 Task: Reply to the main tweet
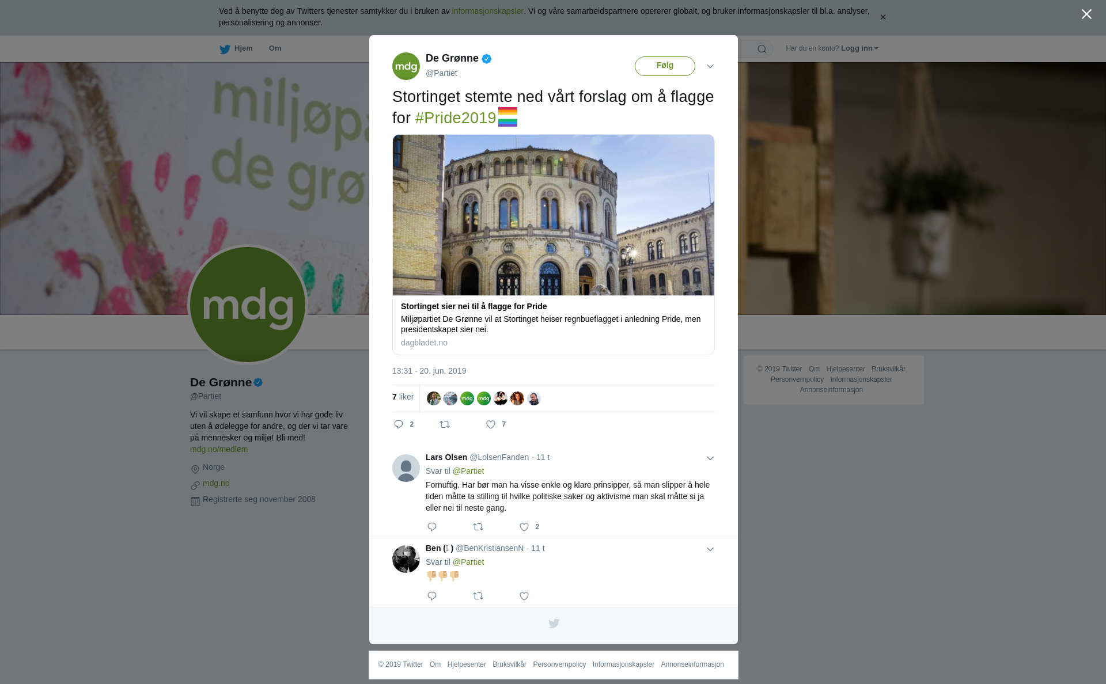pyautogui.click(x=399, y=424)
